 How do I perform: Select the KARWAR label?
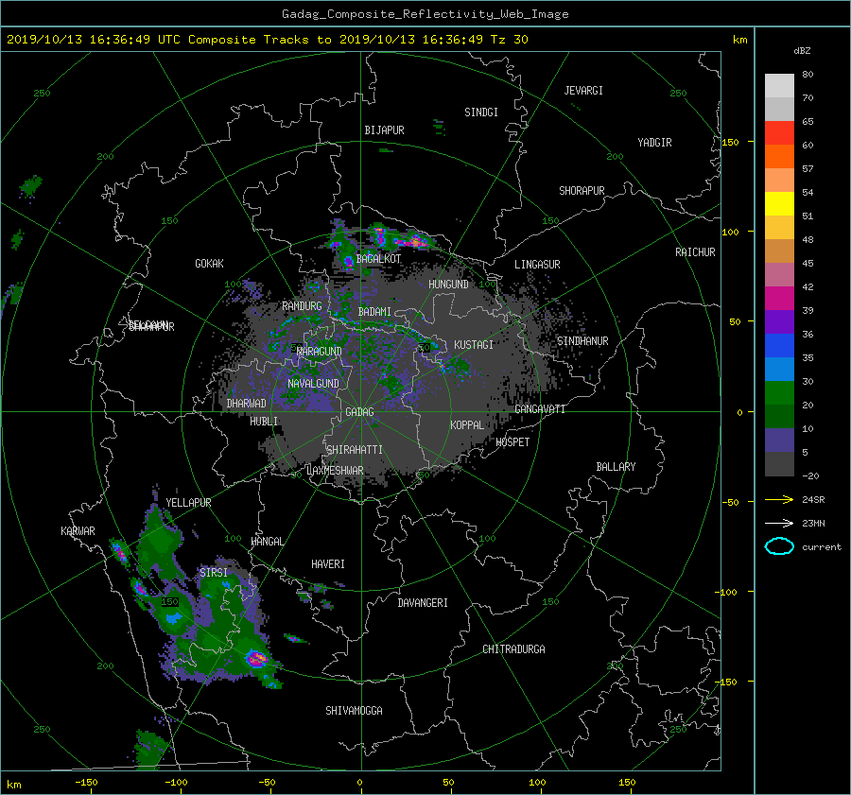click(x=78, y=530)
